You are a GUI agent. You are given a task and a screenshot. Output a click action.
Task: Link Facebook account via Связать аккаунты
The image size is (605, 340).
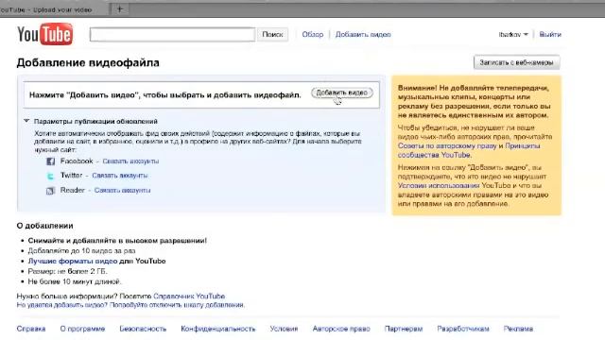(130, 161)
